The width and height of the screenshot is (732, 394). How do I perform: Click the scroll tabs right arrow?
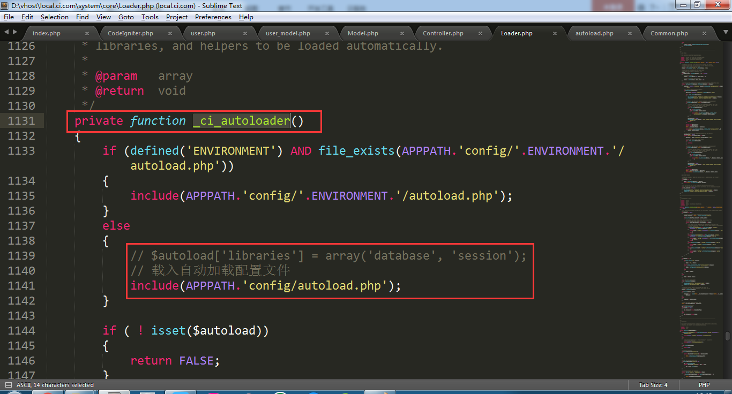14,32
